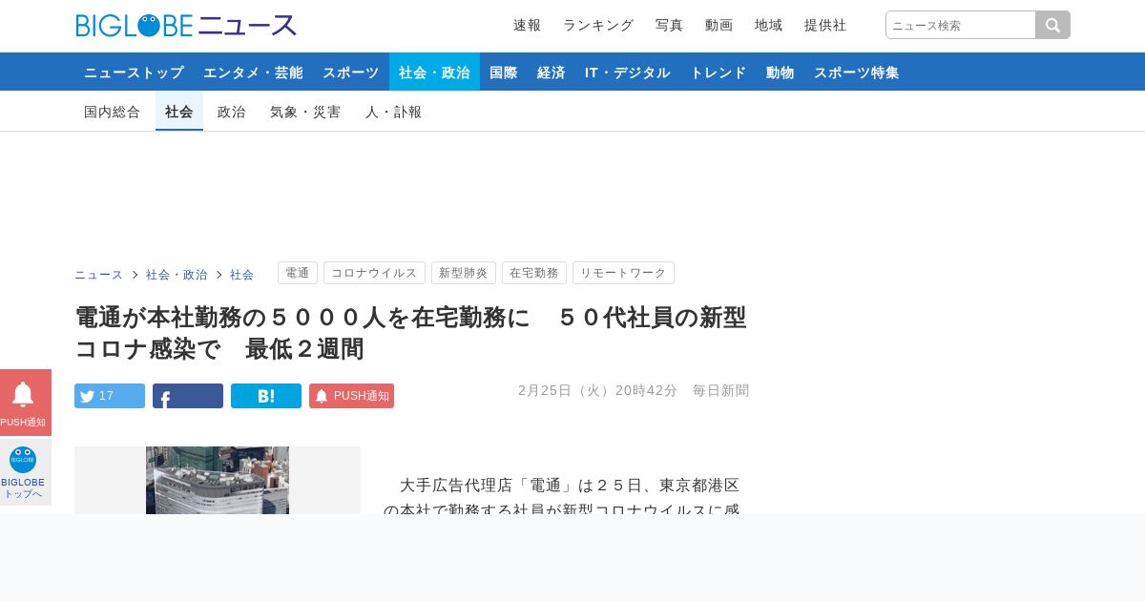The image size is (1145, 601).
Task: Open the 動画 top link
Action: pos(718,26)
